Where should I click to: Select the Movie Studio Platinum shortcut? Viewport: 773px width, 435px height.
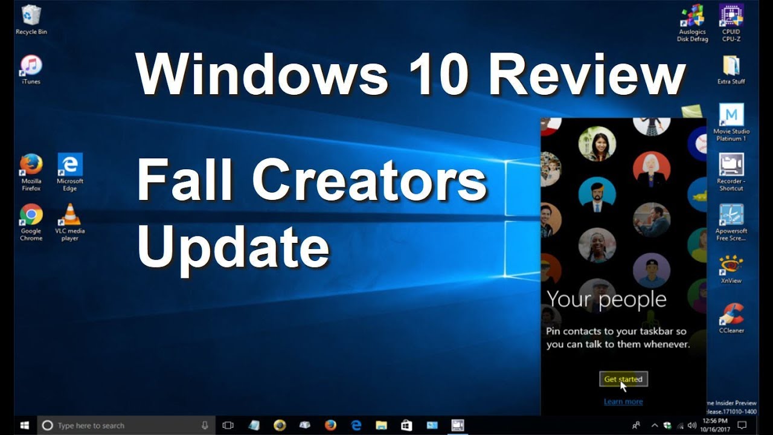[x=731, y=123]
